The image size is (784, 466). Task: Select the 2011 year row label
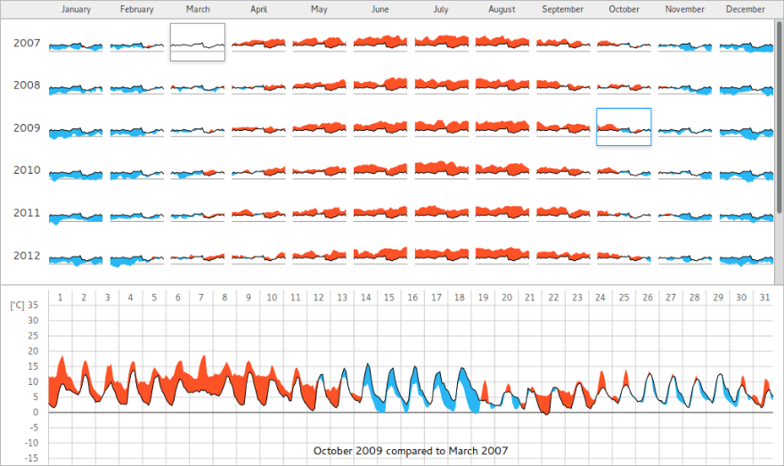[x=27, y=213]
